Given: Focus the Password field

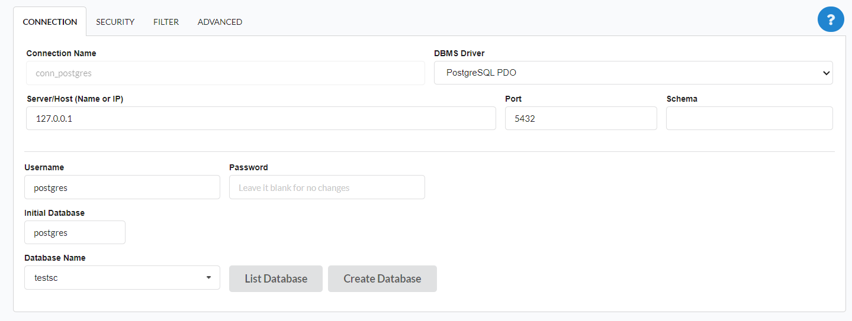Looking at the screenshot, I should 327,187.
